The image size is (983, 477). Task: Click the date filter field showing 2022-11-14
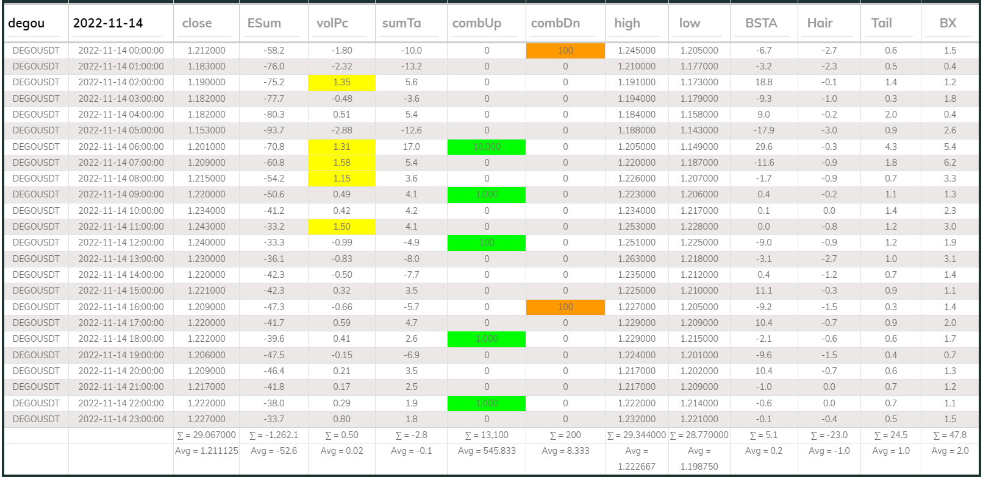[x=117, y=24]
